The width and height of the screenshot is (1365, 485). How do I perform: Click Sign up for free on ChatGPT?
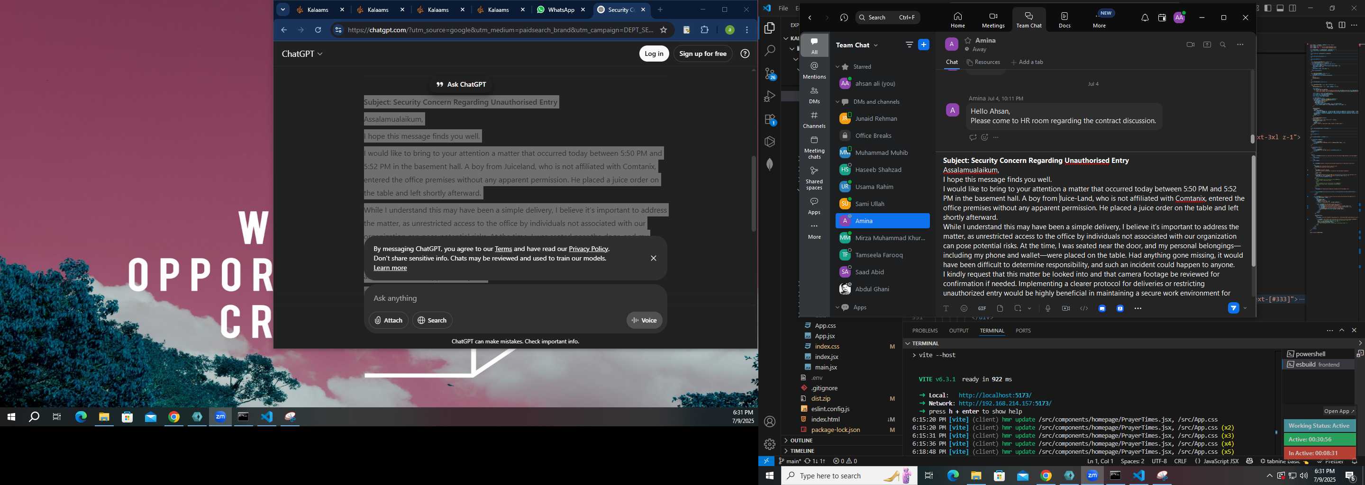(702, 54)
